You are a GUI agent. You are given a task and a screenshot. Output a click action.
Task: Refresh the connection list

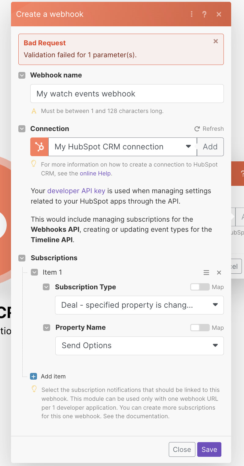tap(209, 129)
